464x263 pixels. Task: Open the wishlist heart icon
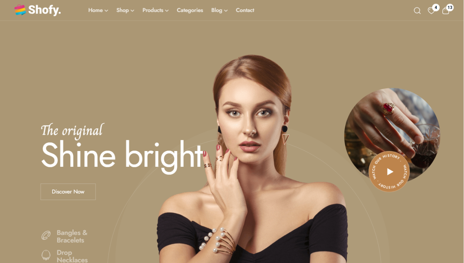click(431, 11)
